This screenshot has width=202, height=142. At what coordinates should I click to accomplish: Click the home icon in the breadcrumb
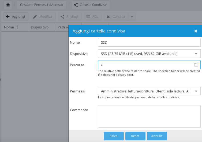8,5
